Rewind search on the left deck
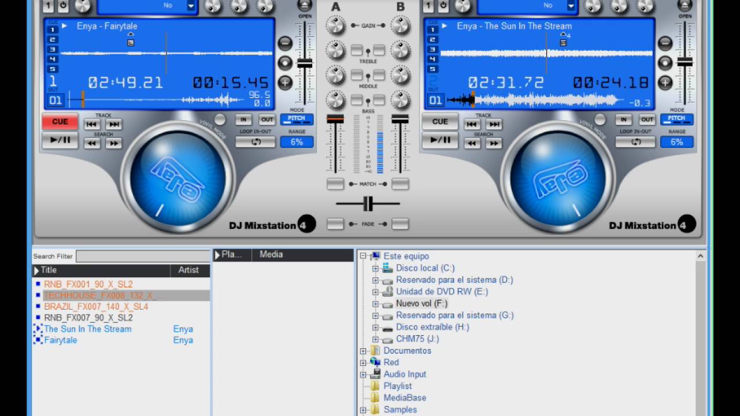The height and width of the screenshot is (416, 740). pyautogui.click(x=92, y=143)
